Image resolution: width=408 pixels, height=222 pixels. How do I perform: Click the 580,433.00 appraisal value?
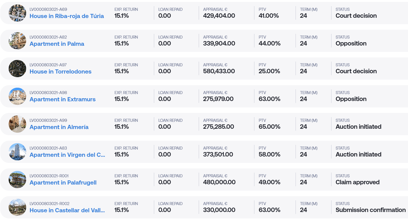tap(219, 71)
